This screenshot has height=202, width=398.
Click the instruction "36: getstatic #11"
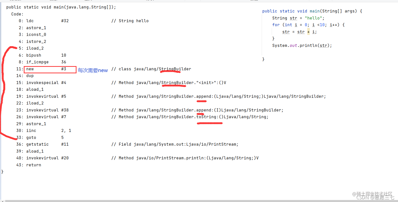[x=42, y=144]
